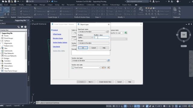The width and height of the screenshot is (193, 108).
Task: Click the Autodesk App Store cart icon
Action: point(169,1)
